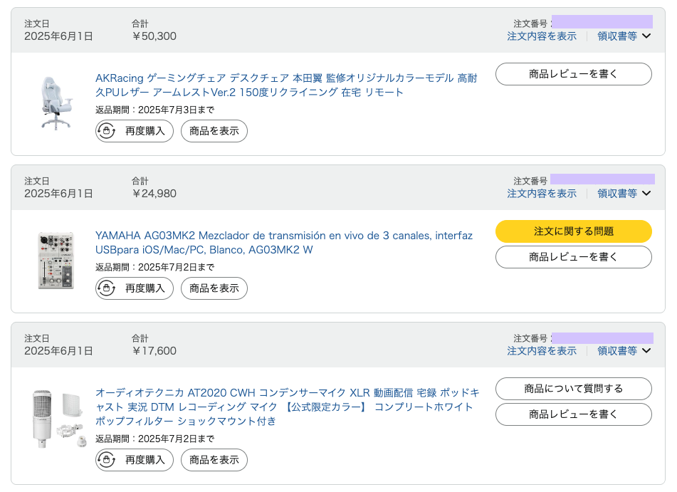The width and height of the screenshot is (677, 492).
Task: Open 注文内容を表示 for the ¥50,300 order
Action: [542, 36]
